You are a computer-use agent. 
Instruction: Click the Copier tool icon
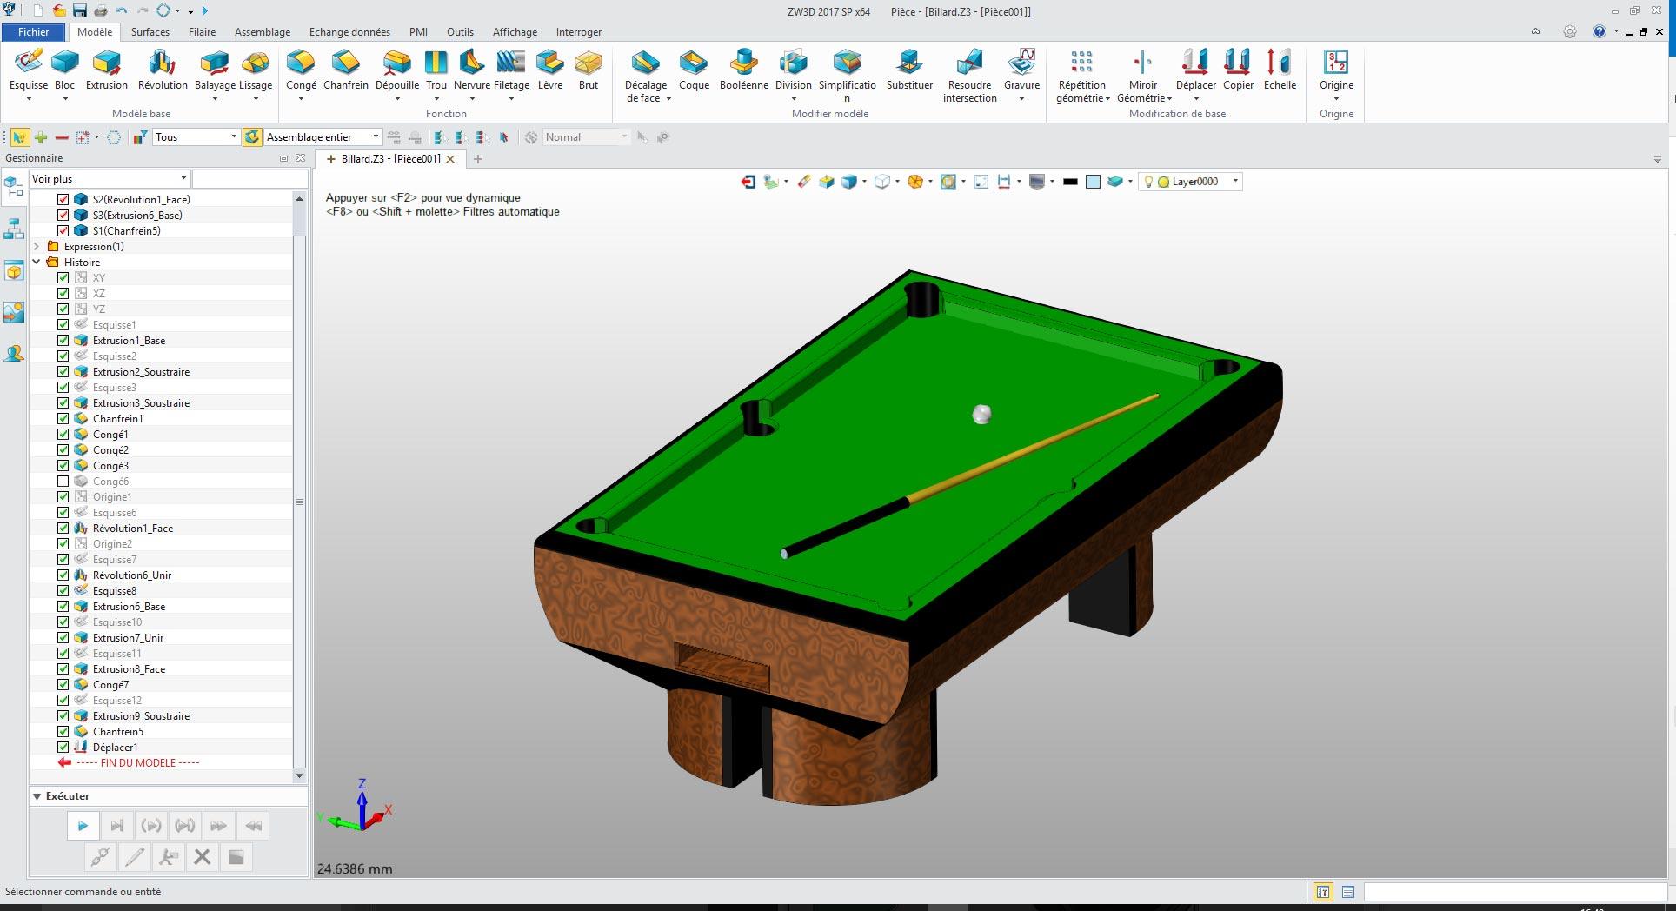1237,70
